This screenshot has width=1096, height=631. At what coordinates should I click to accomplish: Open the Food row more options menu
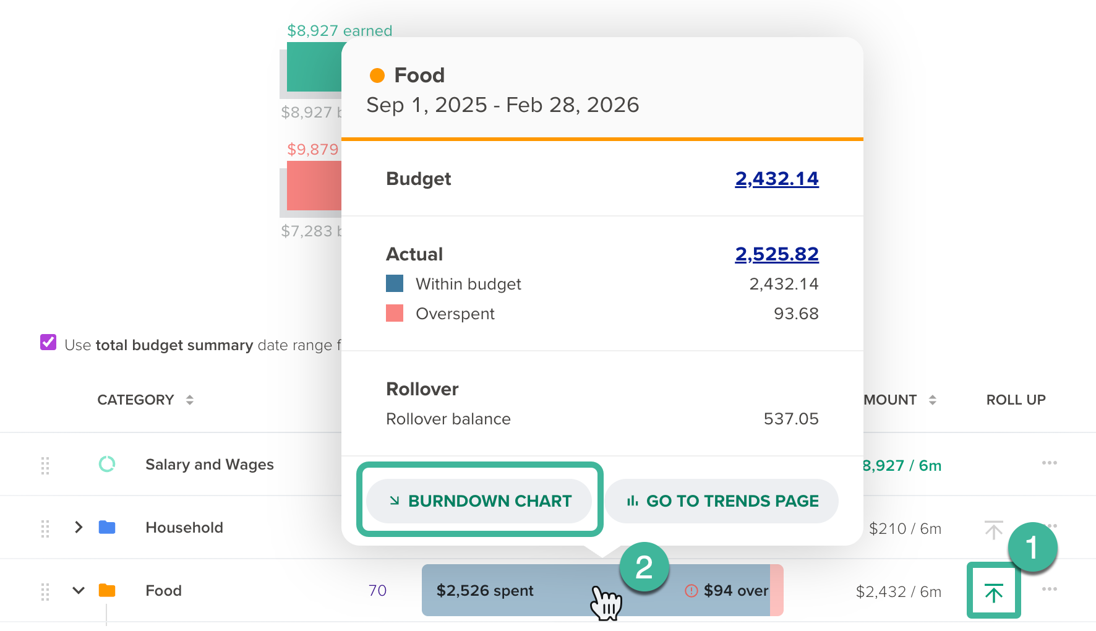pyautogui.click(x=1049, y=589)
